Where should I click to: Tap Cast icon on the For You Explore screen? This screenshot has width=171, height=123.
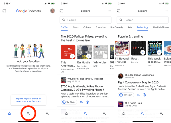(61, 11)
